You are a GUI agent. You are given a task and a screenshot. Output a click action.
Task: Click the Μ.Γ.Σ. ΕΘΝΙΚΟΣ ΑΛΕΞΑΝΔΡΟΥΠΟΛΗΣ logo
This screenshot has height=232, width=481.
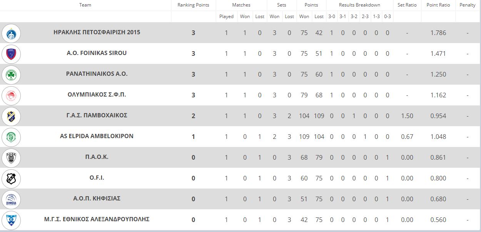11,220
